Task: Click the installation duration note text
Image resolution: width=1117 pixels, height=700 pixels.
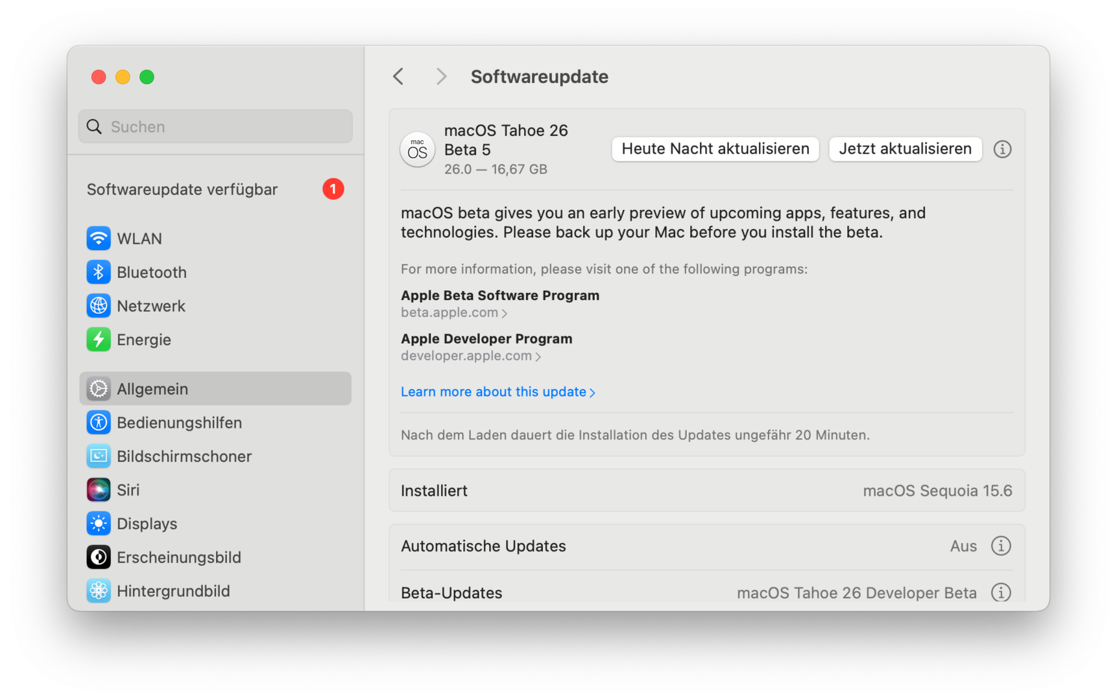Action: (635, 435)
